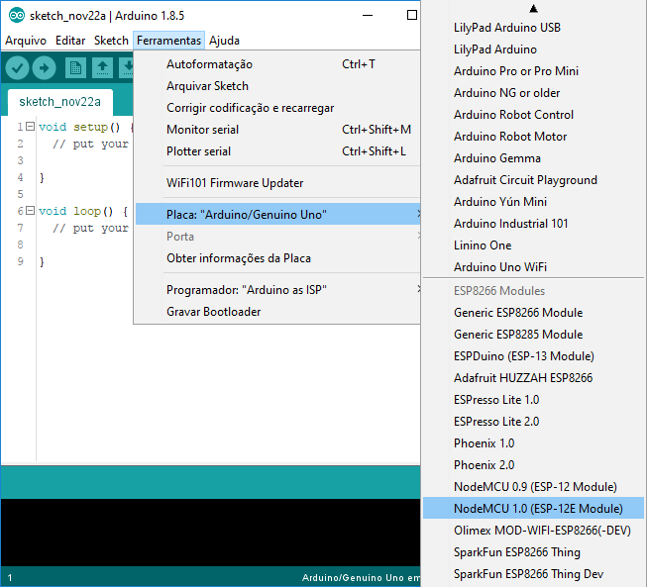The width and height of the screenshot is (647, 587).
Task: Open the Sketch menu
Action: pyautogui.click(x=111, y=41)
